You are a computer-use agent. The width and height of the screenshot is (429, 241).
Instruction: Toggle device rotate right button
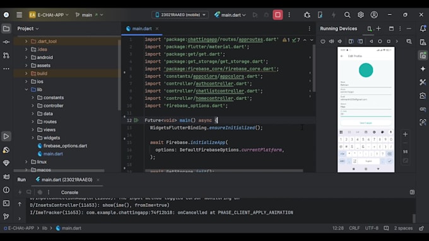point(360,41)
